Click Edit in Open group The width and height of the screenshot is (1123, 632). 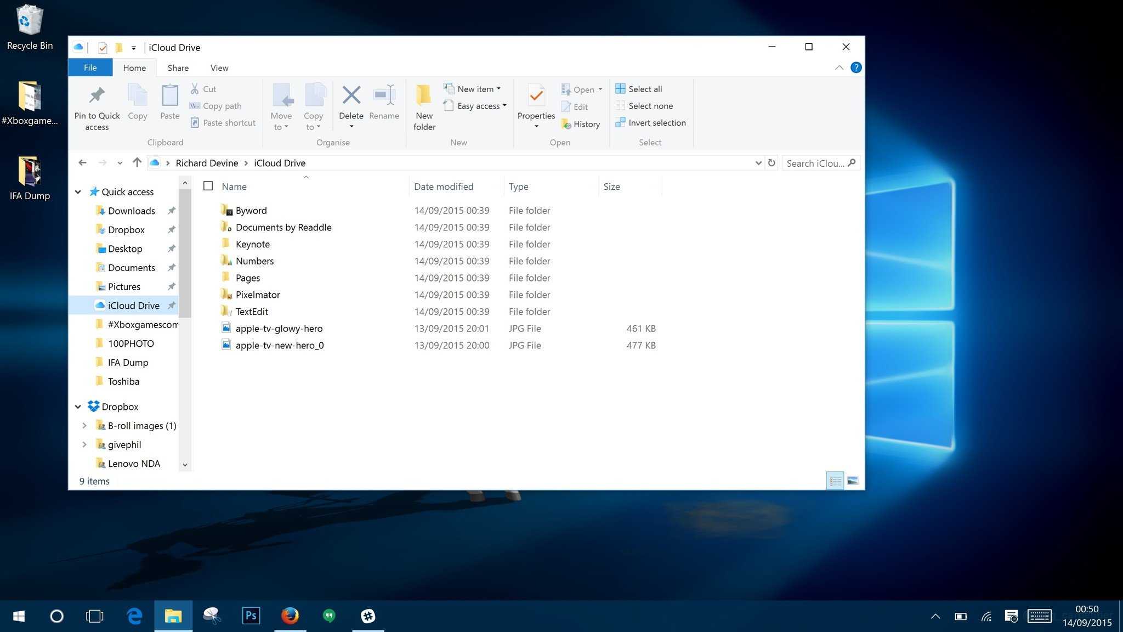(575, 107)
